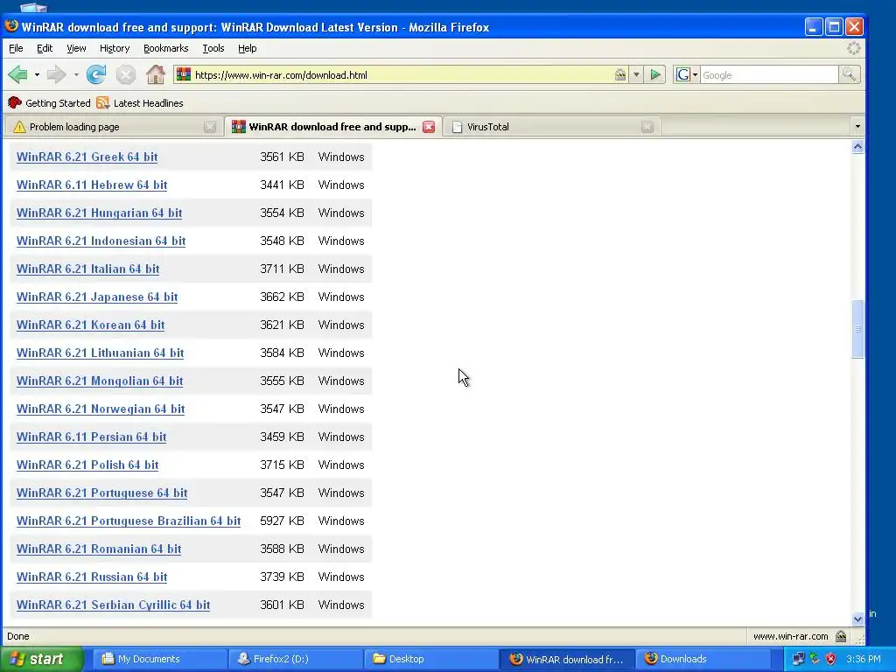Download WinRAR 6.11 Hebrew 64 bit
The height and width of the screenshot is (672, 896).
point(91,185)
